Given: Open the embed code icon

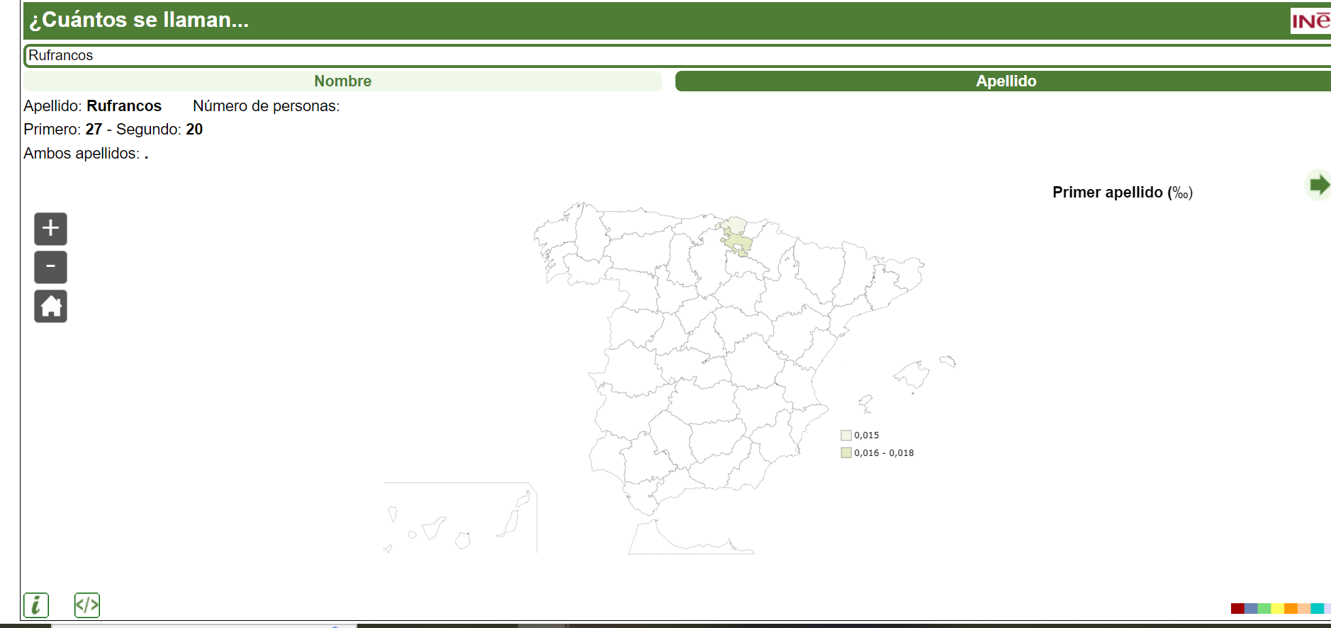Looking at the screenshot, I should pos(87,605).
